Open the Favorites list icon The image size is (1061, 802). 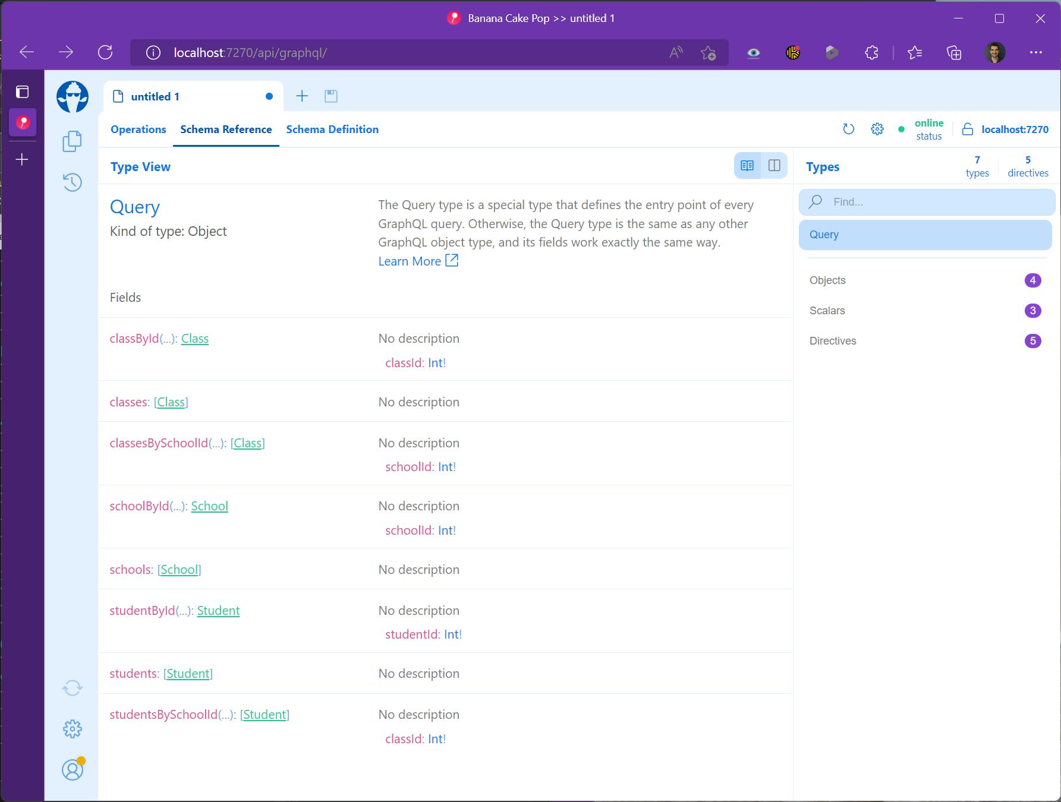915,53
